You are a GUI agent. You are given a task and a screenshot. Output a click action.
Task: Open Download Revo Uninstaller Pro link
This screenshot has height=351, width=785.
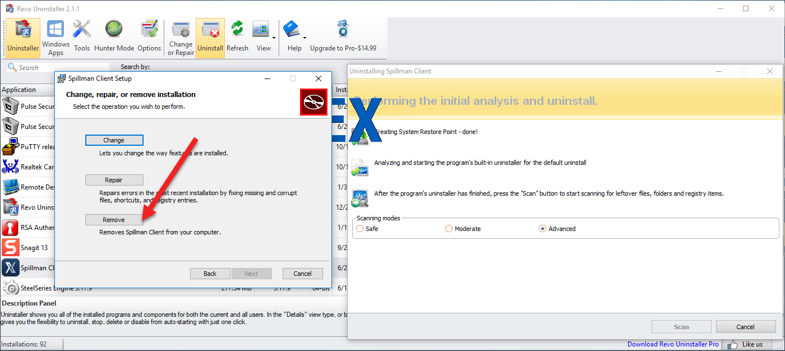[x=673, y=344]
